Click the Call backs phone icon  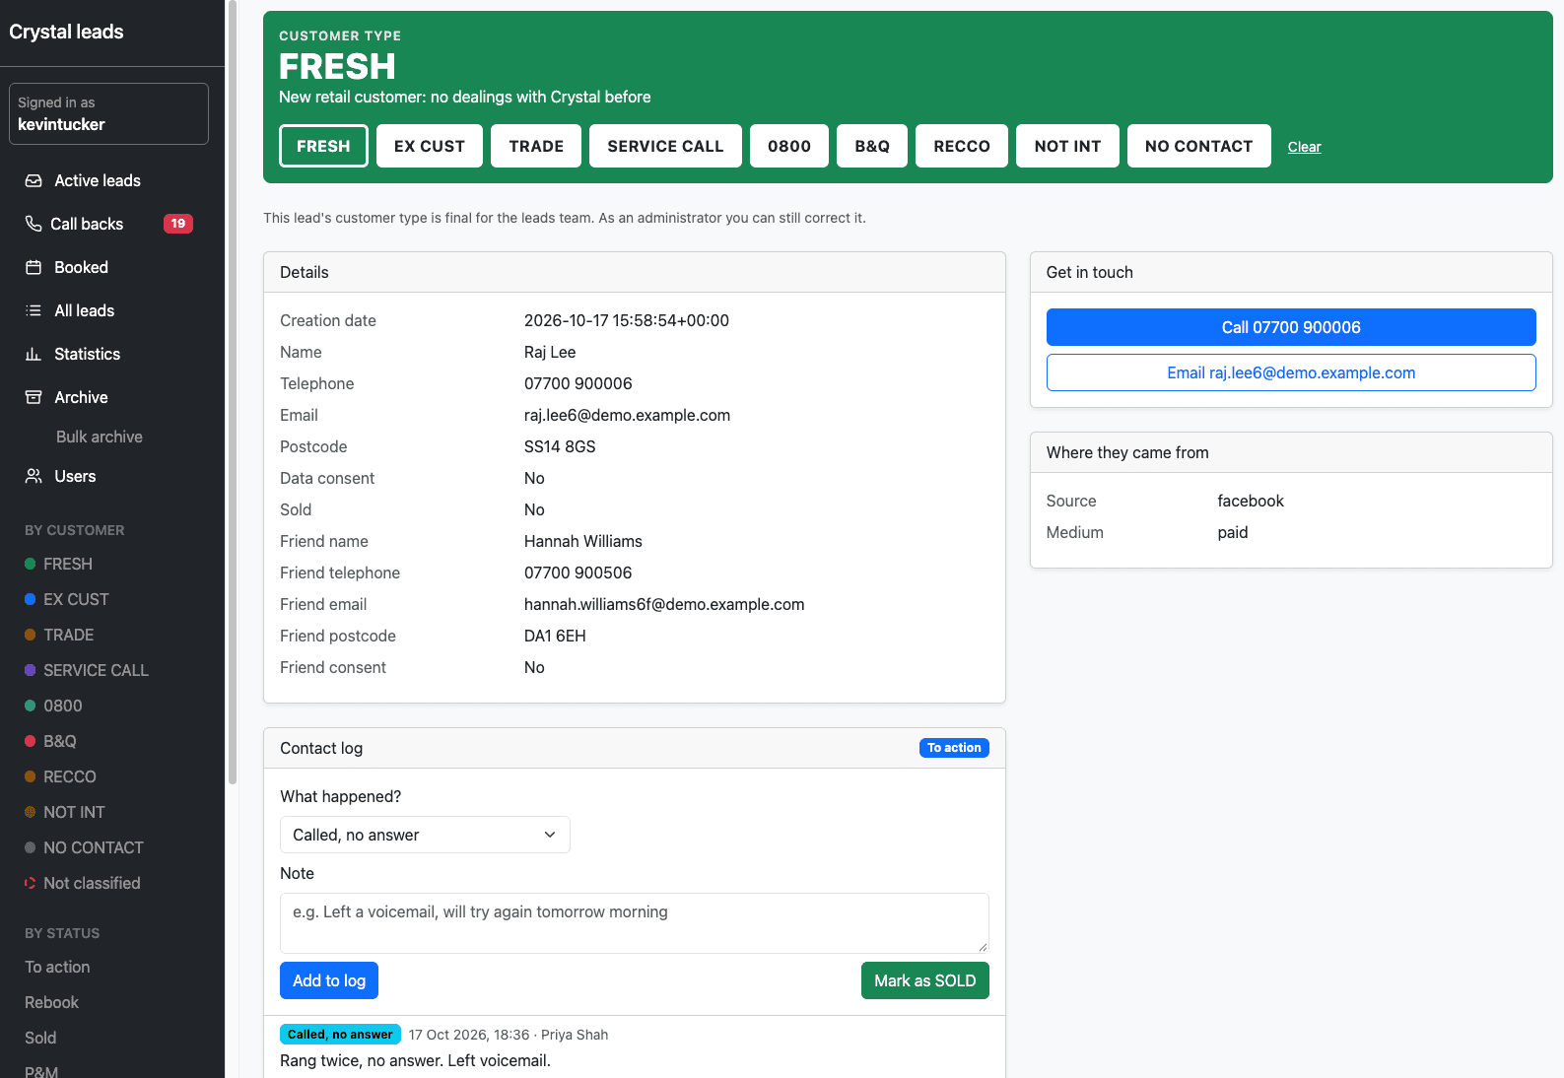pyautogui.click(x=34, y=224)
